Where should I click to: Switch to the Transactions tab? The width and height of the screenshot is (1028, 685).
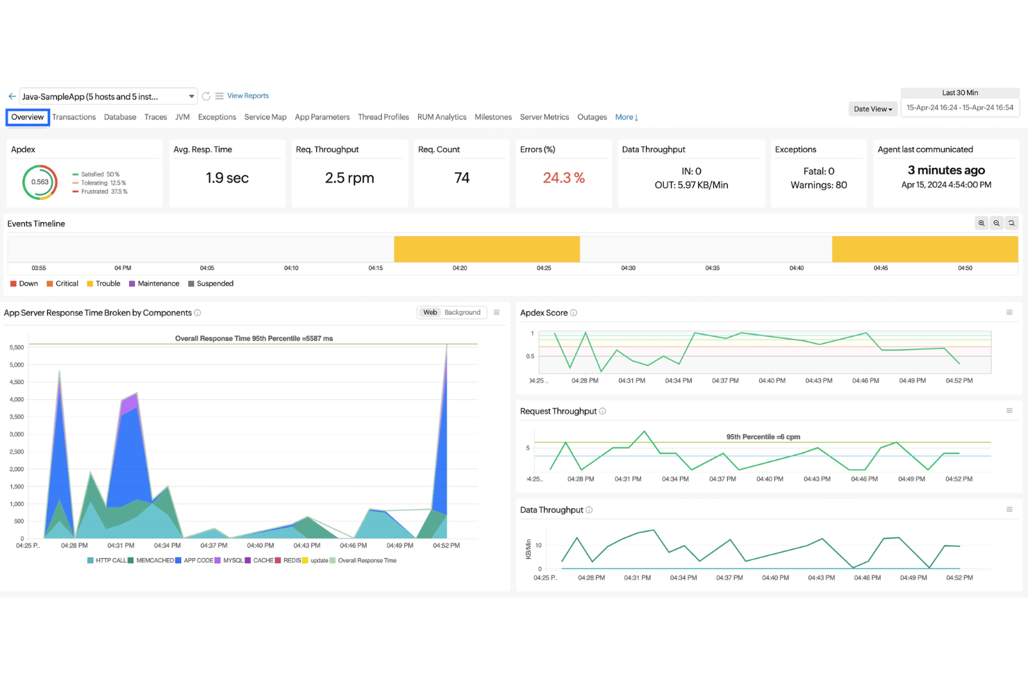(x=74, y=117)
